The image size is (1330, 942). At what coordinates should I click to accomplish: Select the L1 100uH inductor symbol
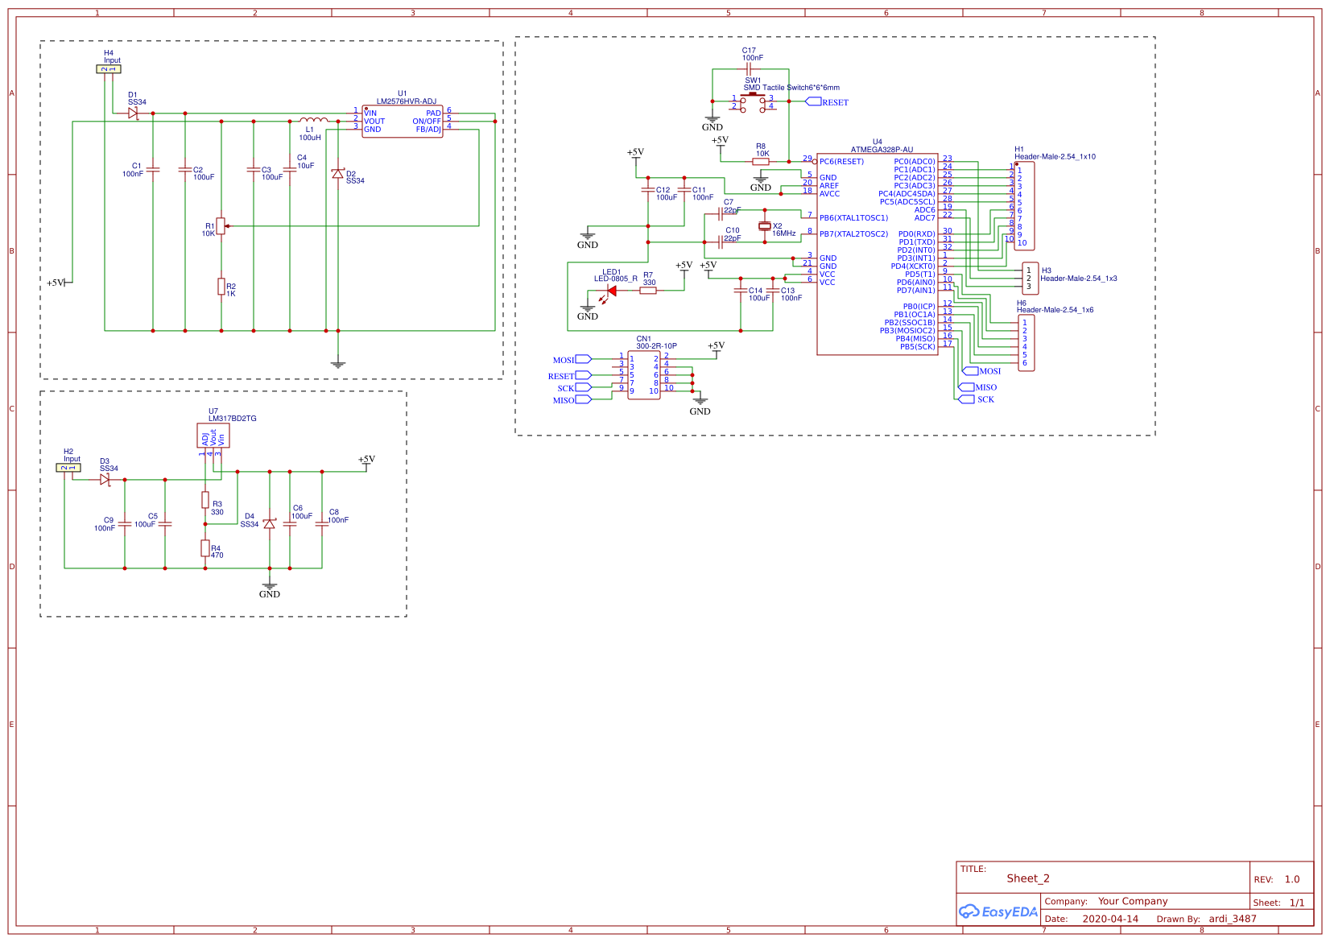[x=313, y=121]
